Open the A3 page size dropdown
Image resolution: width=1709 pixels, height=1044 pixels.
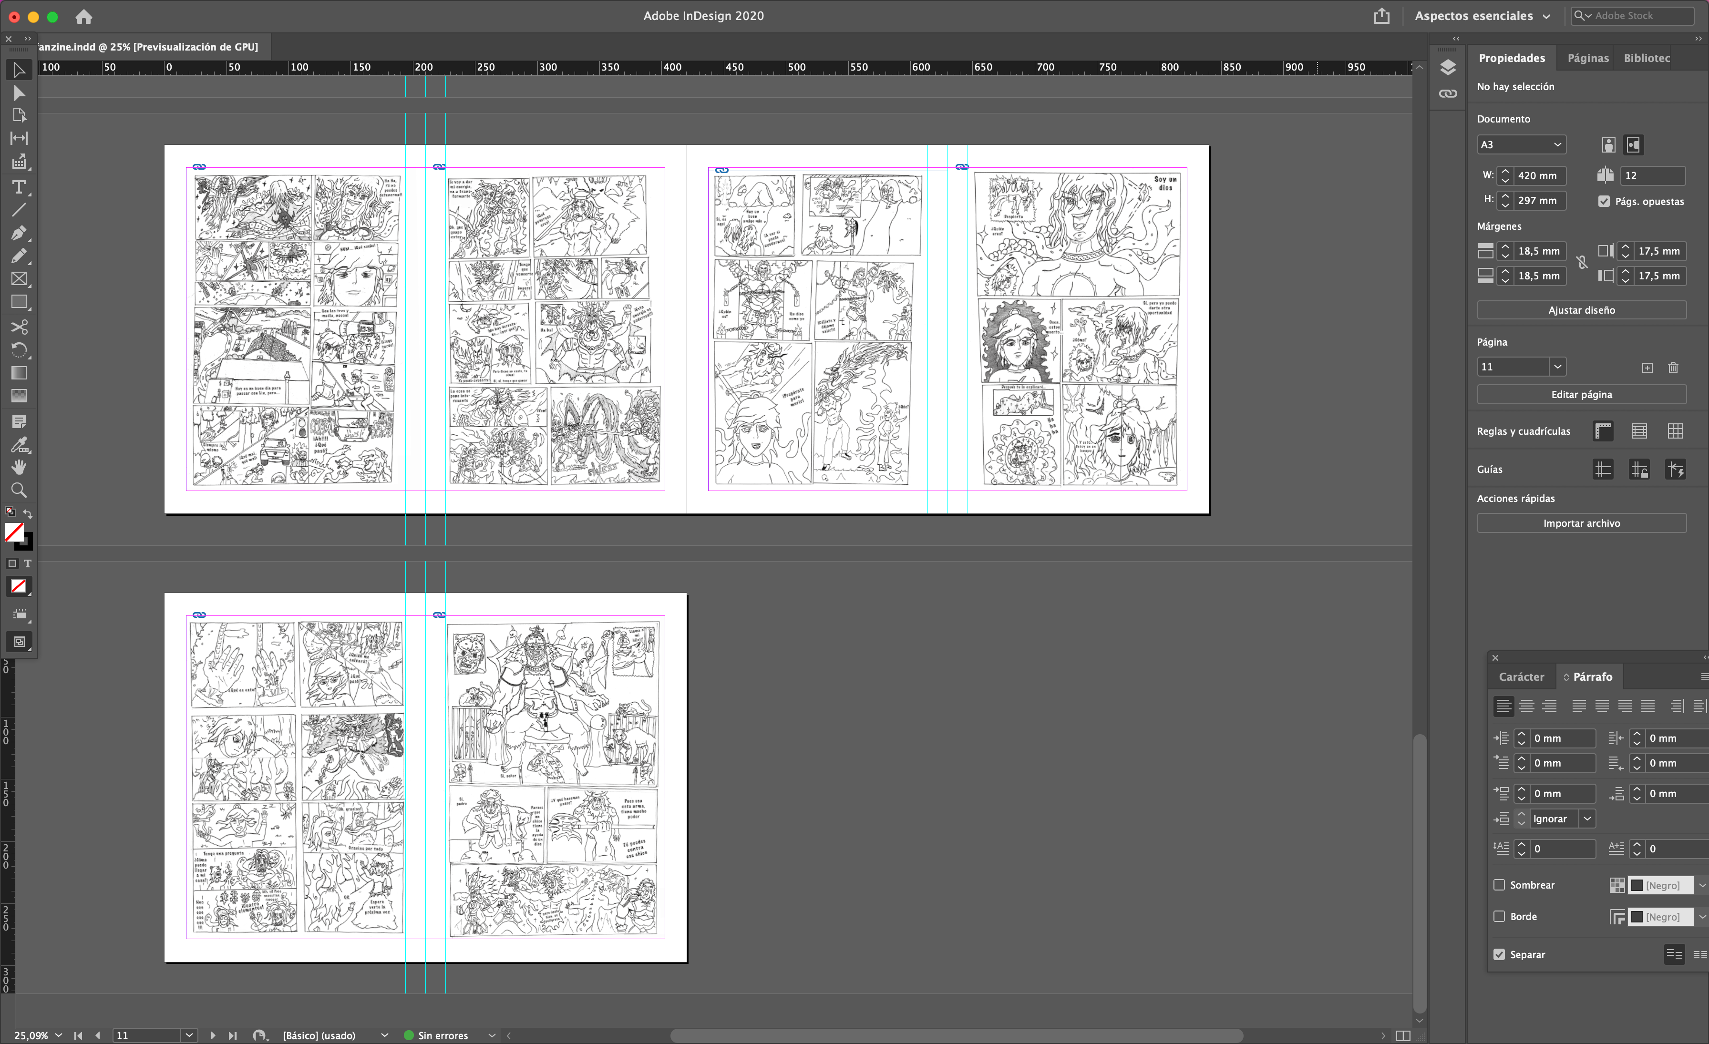(1521, 145)
